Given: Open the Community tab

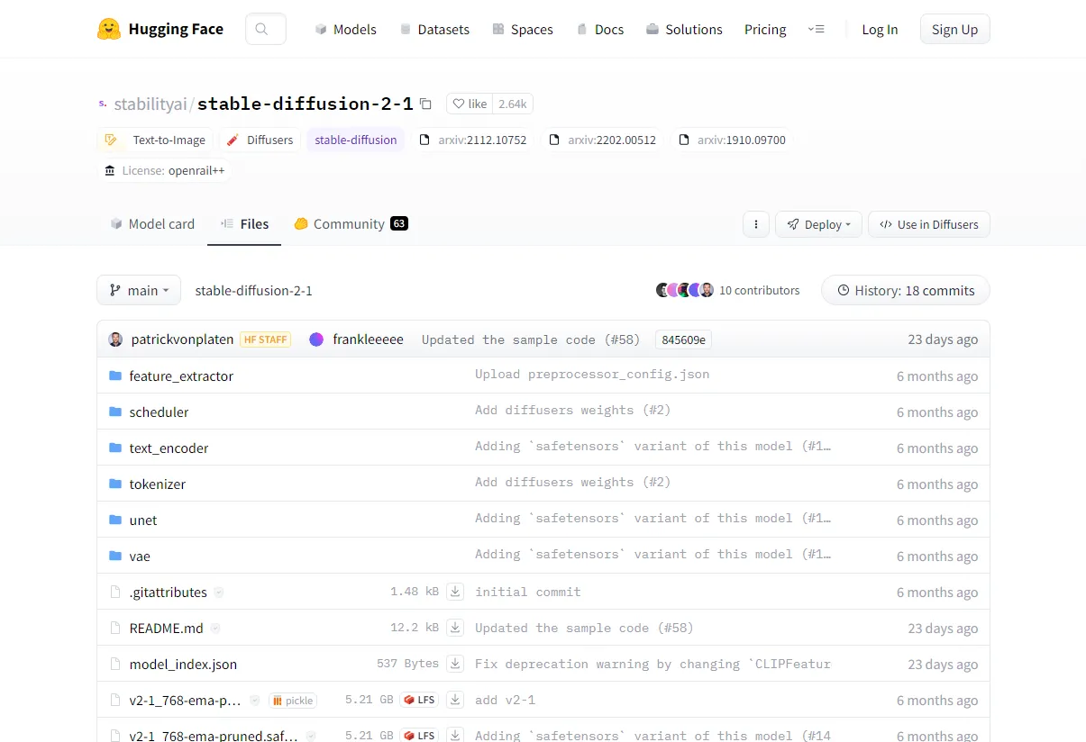Looking at the screenshot, I should coord(351,224).
